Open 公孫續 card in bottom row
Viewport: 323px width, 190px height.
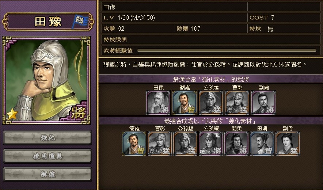pos(211,144)
